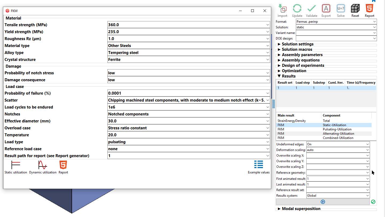Click the Solve toolbar icon
The height and width of the screenshot is (217, 385).
341,9
